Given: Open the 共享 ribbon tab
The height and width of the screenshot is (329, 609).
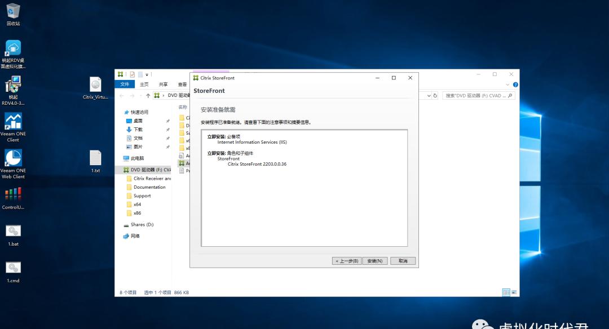Looking at the screenshot, I should (x=163, y=84).
